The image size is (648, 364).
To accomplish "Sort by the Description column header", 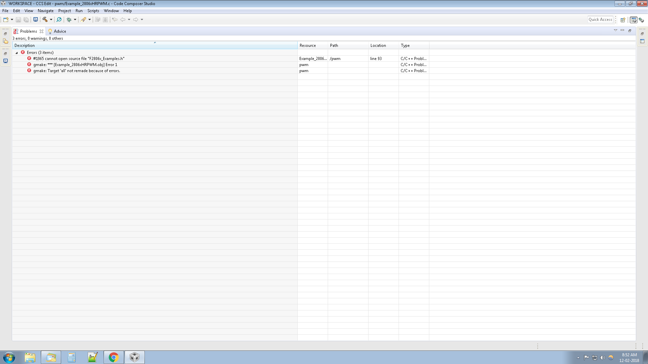I will (x=24, y=45).
